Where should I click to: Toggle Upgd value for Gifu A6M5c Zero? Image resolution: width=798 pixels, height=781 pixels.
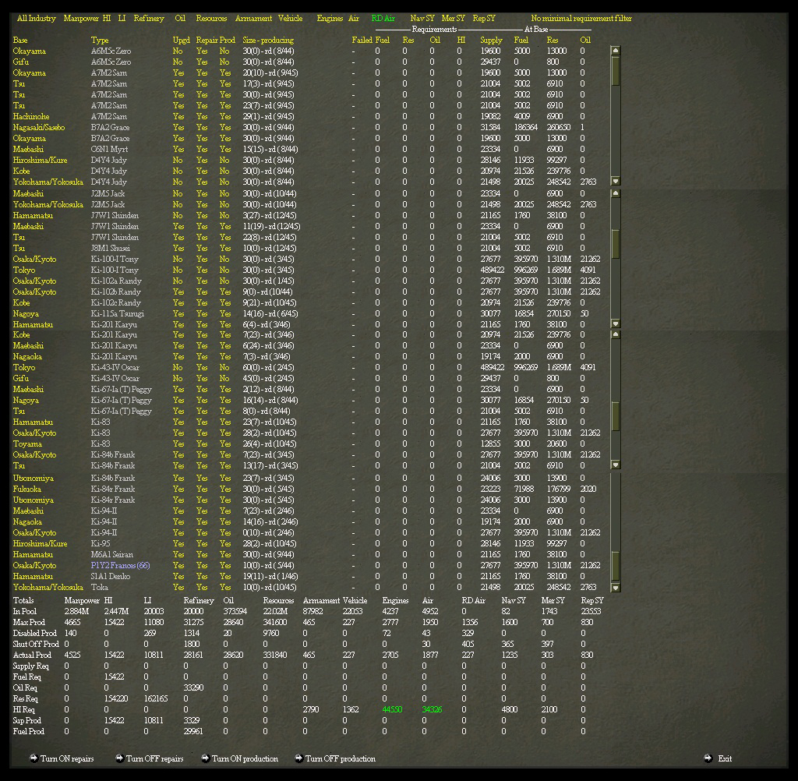[x=178, y=62]
